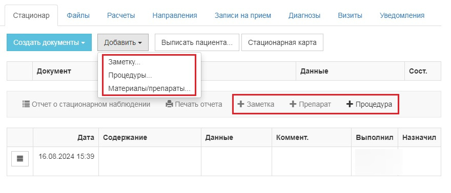Viewport: 451px width, 193px height.
Task: Switch to the Диагнозы tab
Action: coord(304,15)
